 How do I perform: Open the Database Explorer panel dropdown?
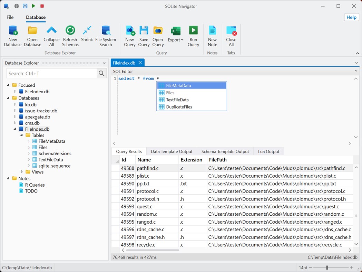(104, 63)
